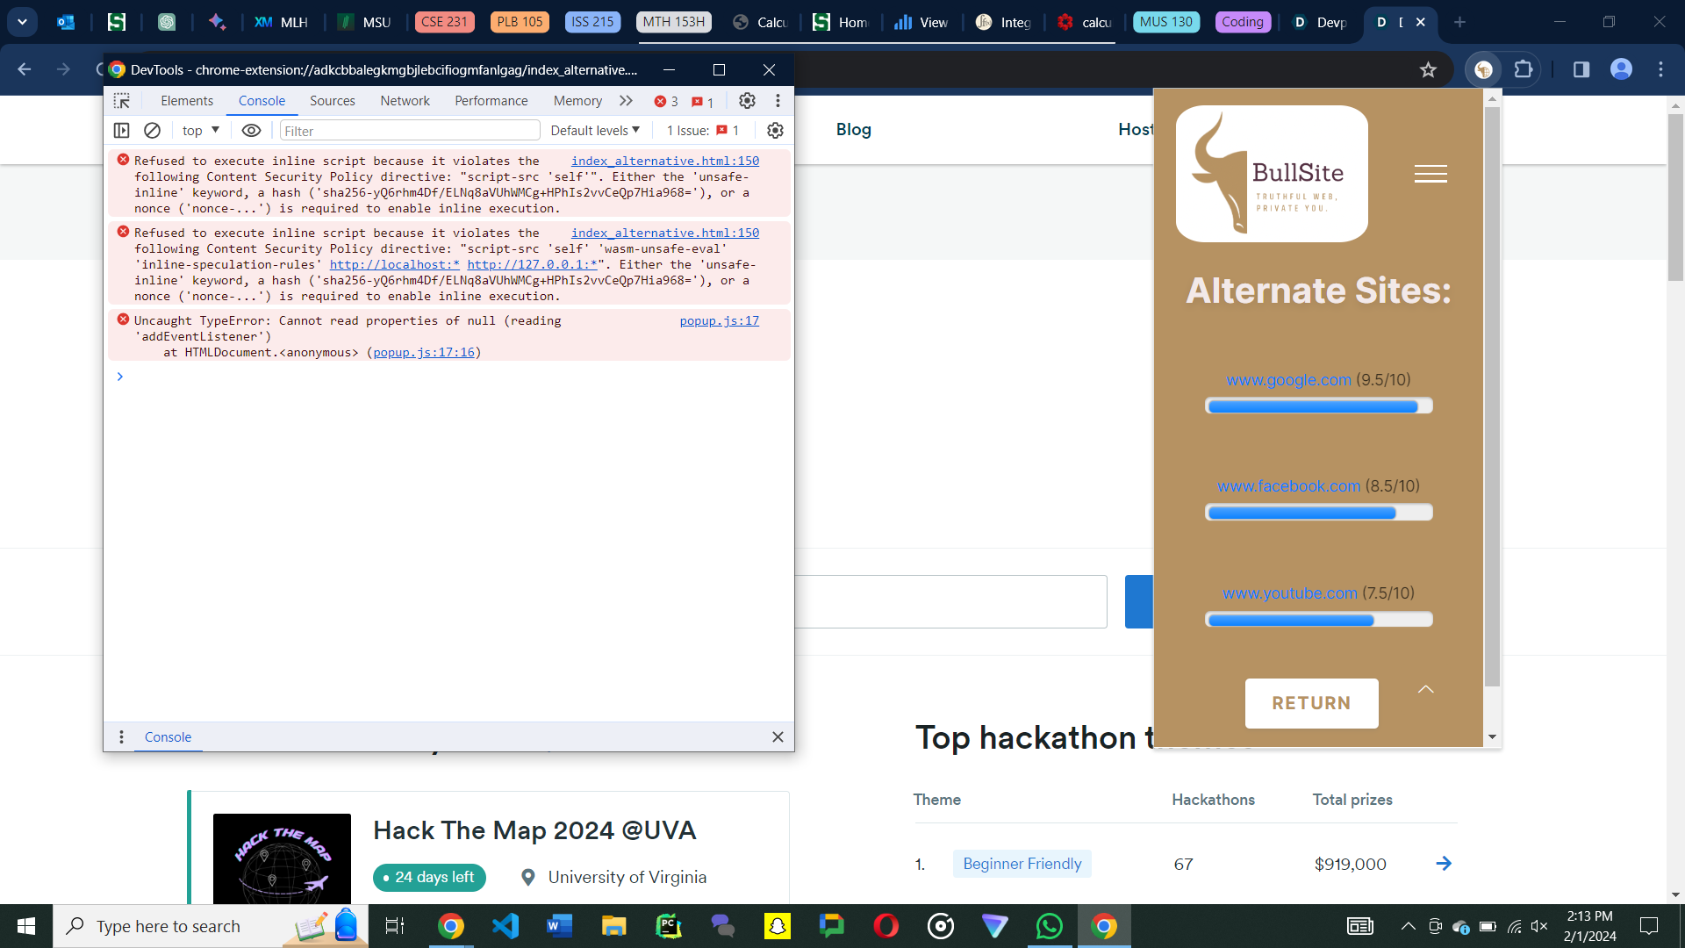Toggle Chrome side panel button
Image resolution: width=1685 pixels, height=948 pixels.
pyautogui.click(x=1581, y=69)
